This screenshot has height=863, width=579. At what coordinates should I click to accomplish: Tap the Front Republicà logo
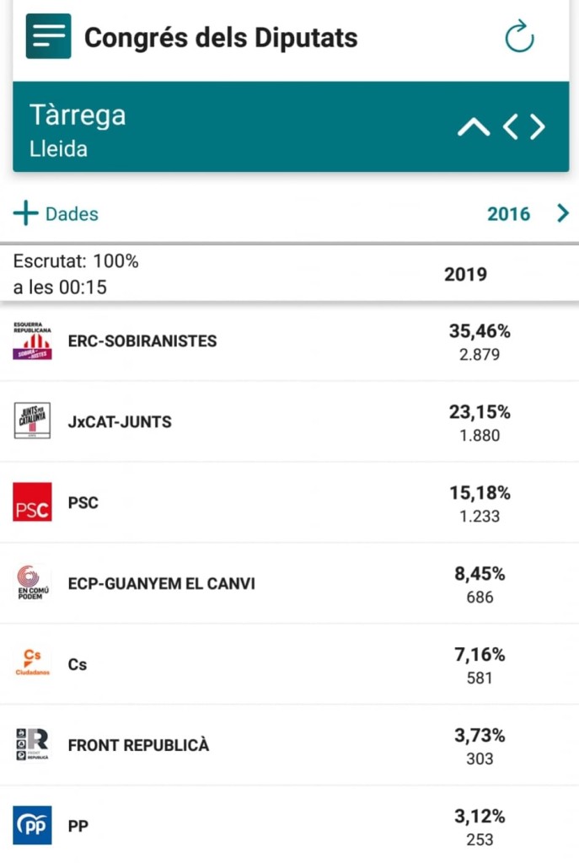(x=33, y=745)
